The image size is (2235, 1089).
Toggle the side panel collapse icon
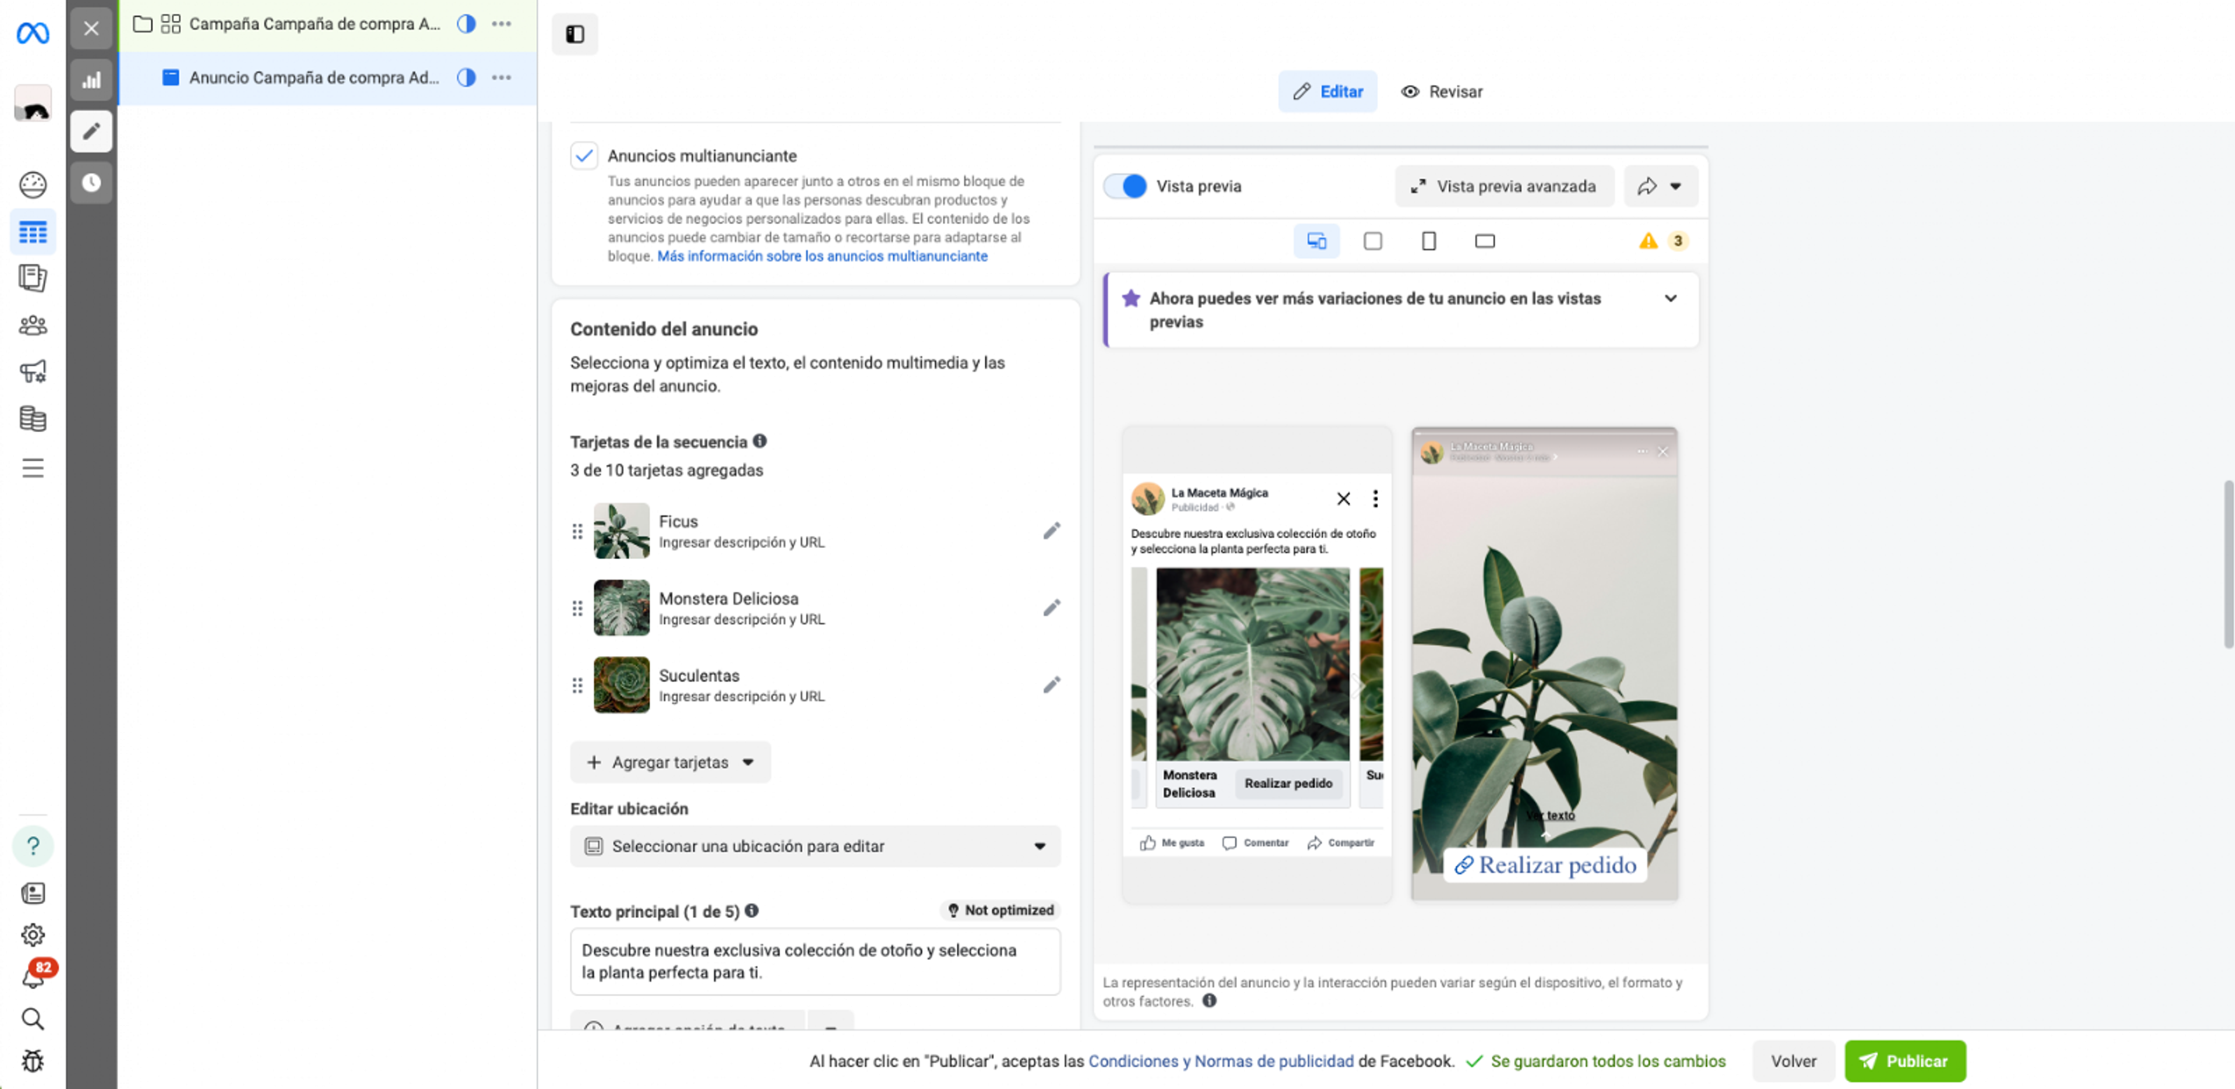coord(574,34)
